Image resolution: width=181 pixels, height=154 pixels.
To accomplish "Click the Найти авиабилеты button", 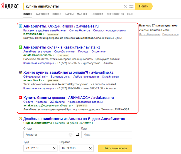I will click(115, 148).
